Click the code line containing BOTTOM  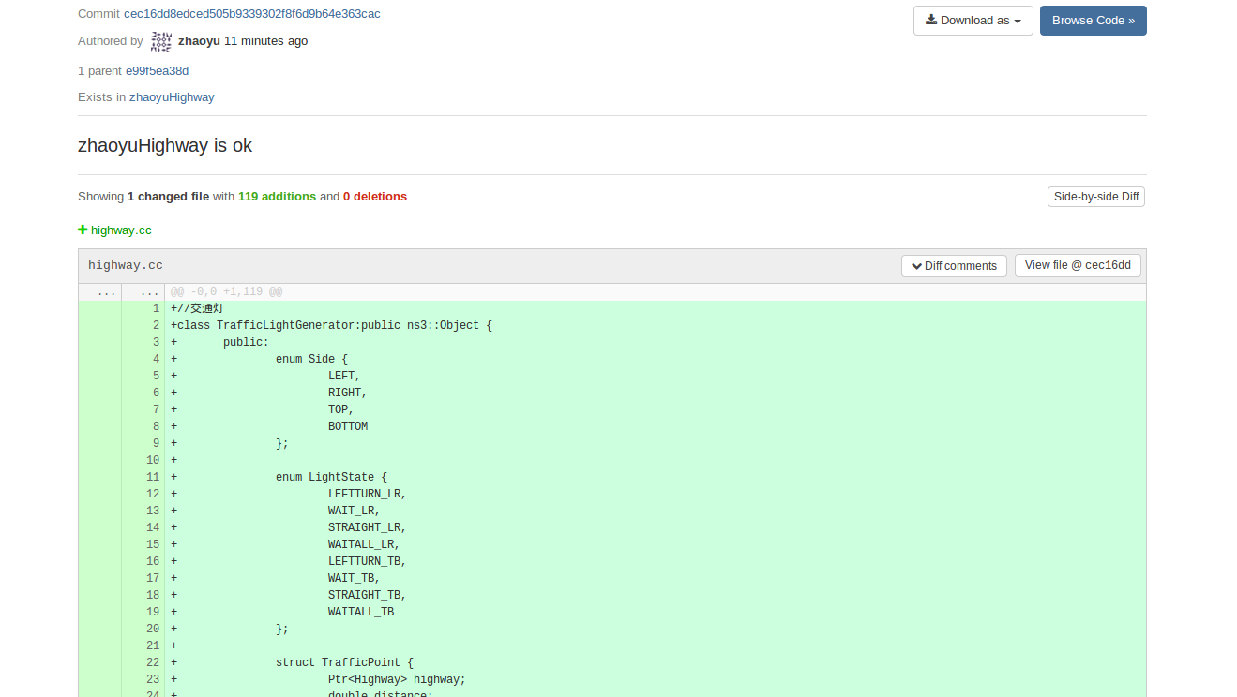pyautogui.click(x=656, y=427)
